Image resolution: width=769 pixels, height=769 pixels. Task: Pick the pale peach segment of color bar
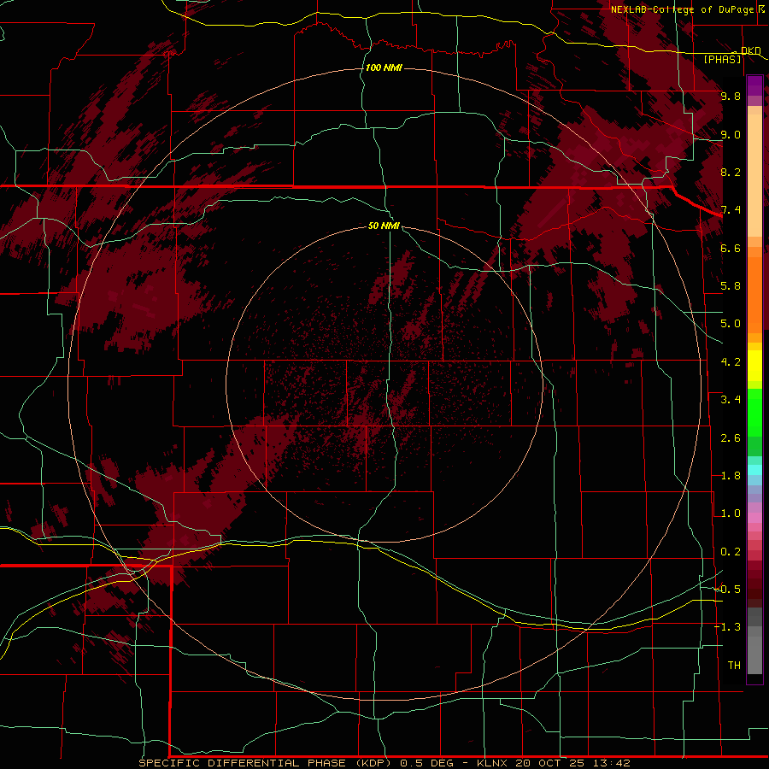coord(754,177)
